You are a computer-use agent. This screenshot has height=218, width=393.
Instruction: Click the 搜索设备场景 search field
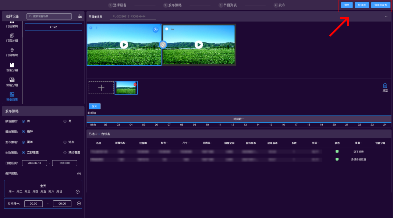click(49, 16)
